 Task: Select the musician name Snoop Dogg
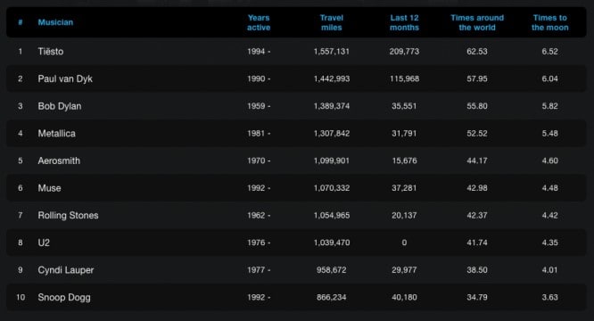tap(64, 297)
